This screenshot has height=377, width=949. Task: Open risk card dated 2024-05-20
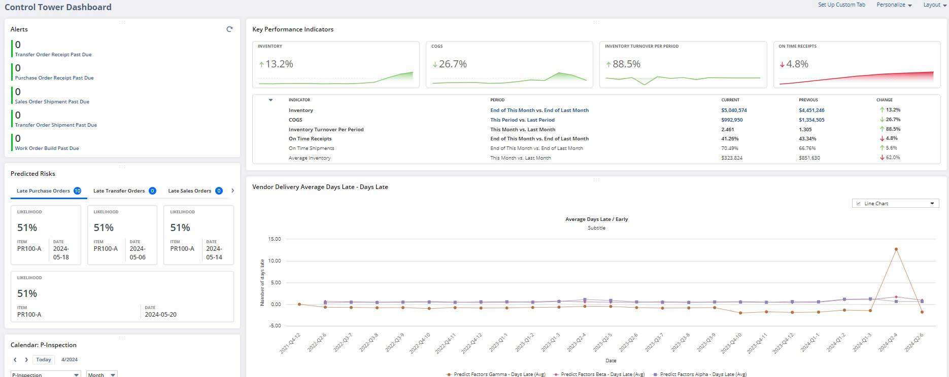pos(122,296)
